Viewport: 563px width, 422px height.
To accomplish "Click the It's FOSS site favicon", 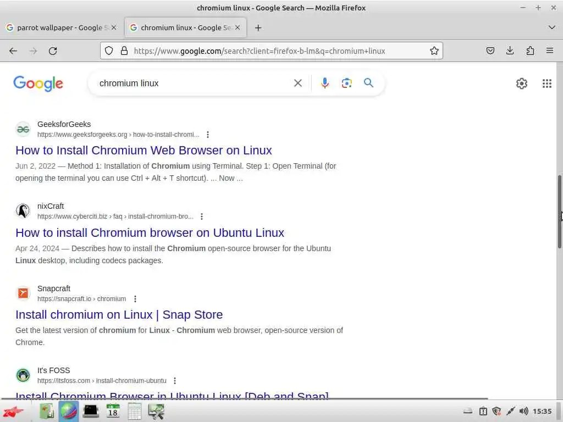I will (x=23, y=375).
